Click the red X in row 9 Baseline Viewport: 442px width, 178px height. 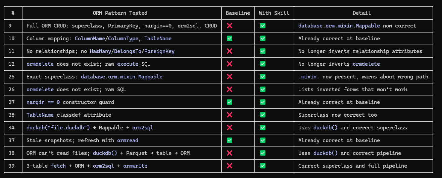coord(230,25)
